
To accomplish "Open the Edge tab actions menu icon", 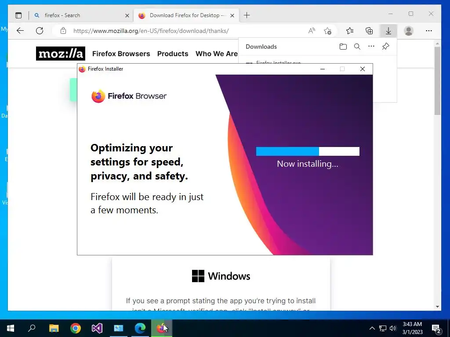I will click(18, 15).
